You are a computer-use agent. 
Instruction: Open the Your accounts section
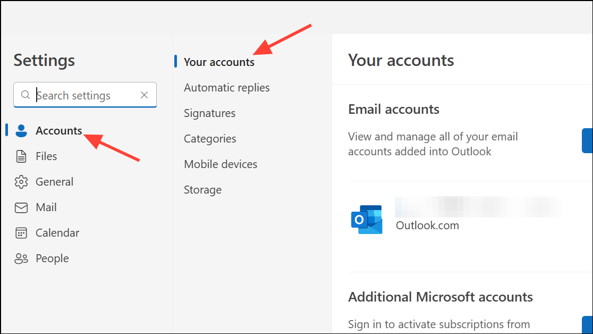point(219,62)
